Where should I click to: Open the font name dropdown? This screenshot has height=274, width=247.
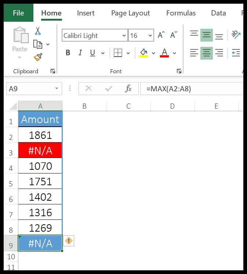coord(124,36)
